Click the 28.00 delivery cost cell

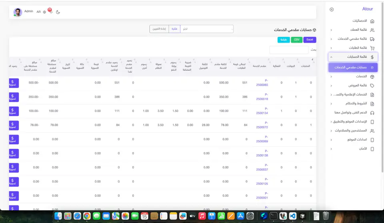pos(206,125)
